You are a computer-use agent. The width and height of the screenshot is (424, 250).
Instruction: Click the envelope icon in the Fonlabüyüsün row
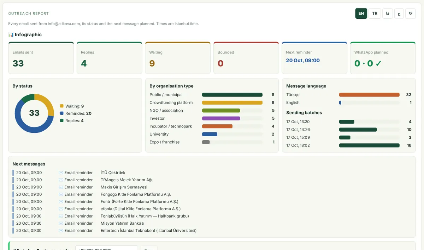(x=61, y=216)
